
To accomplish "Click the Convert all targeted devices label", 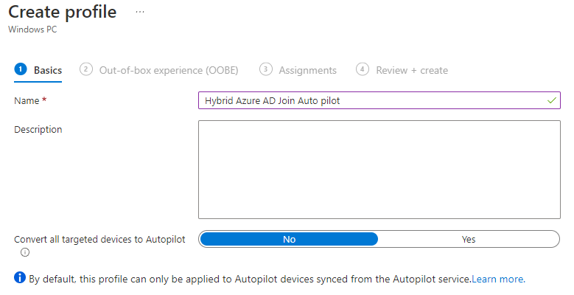I will 99,239.
